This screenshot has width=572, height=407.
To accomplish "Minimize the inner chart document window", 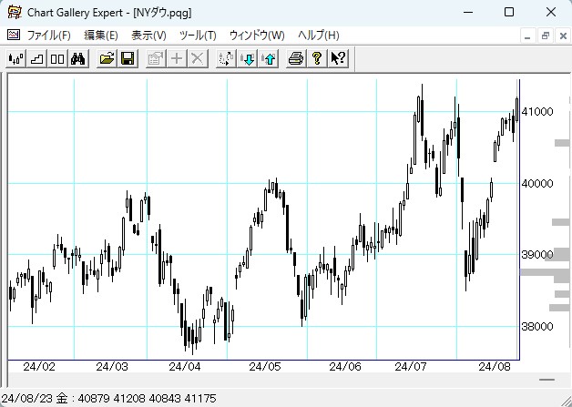I will pyautogui.click(x=529, y=36).
